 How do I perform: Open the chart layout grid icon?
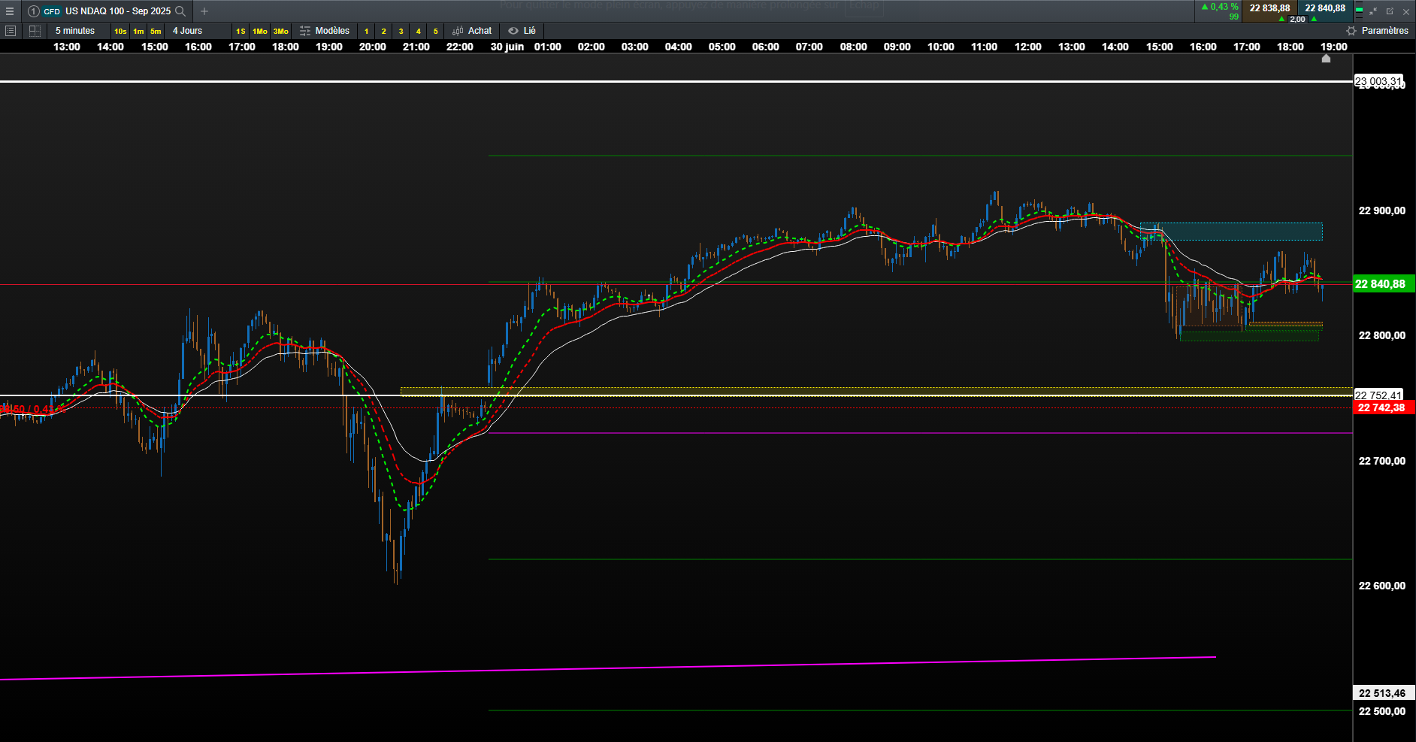(x=35, y=31)
